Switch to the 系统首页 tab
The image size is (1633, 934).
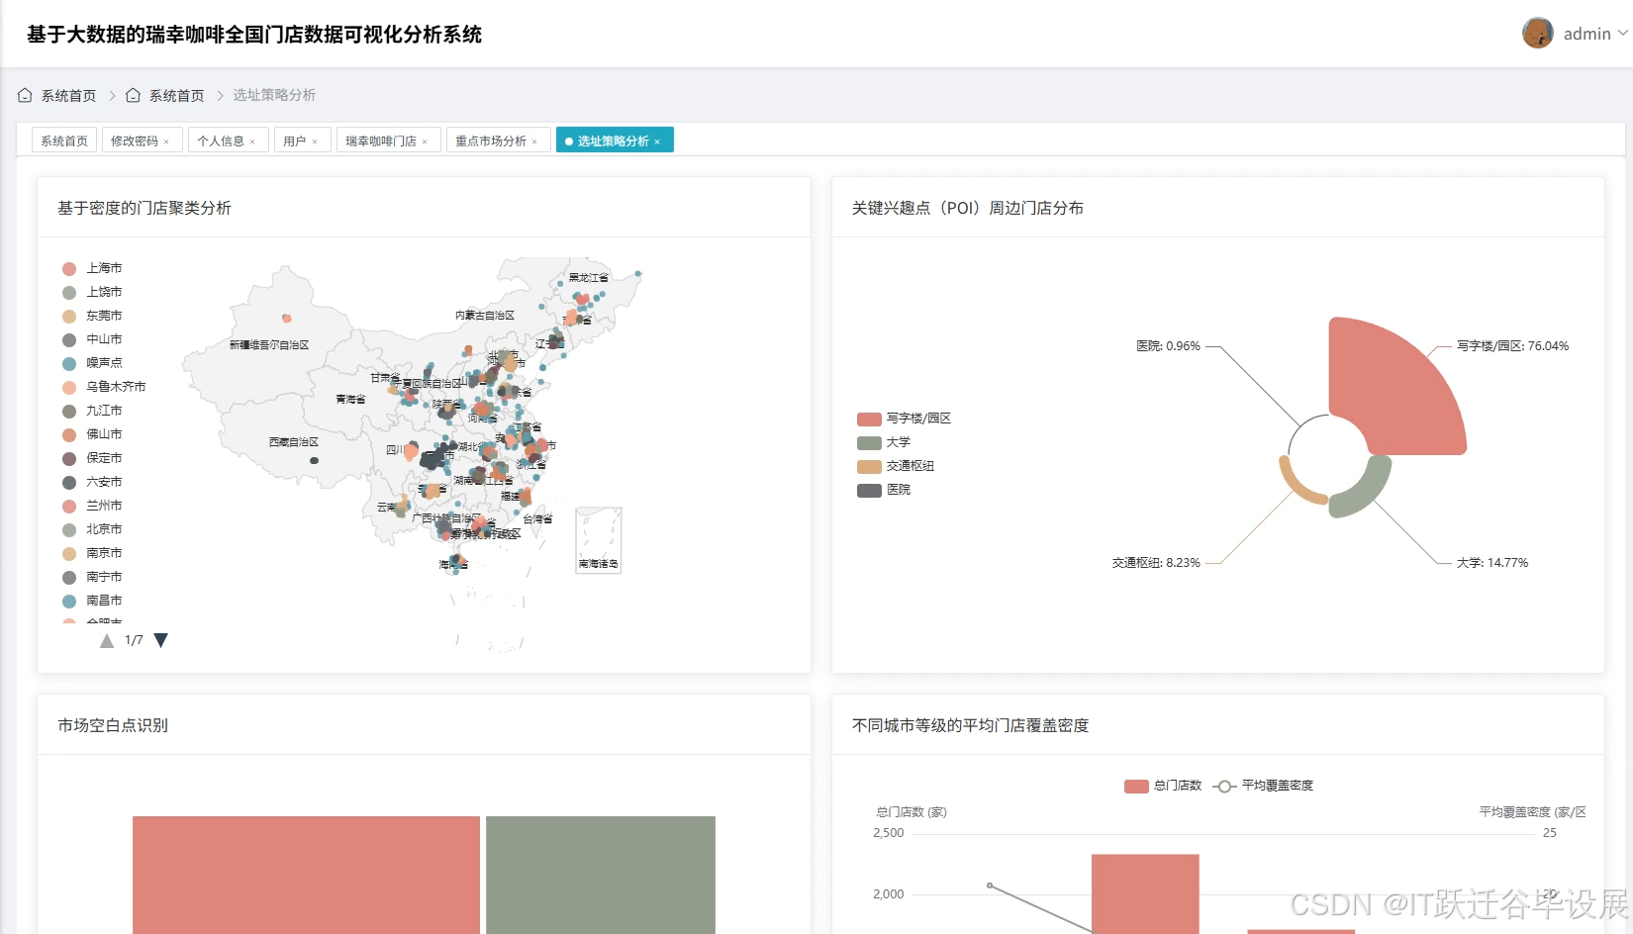click(64, 140)
